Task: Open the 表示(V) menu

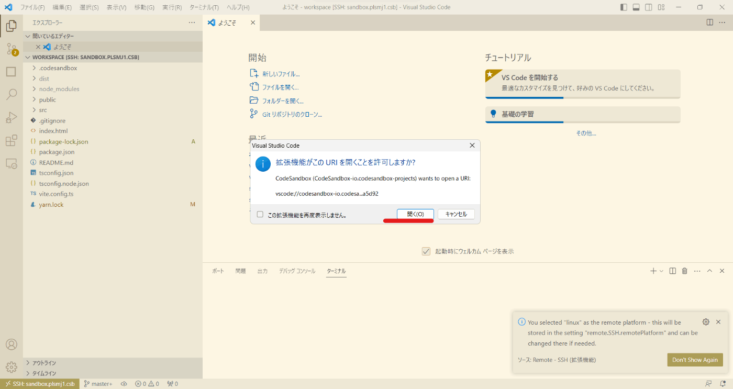Action: pos(116,7)
